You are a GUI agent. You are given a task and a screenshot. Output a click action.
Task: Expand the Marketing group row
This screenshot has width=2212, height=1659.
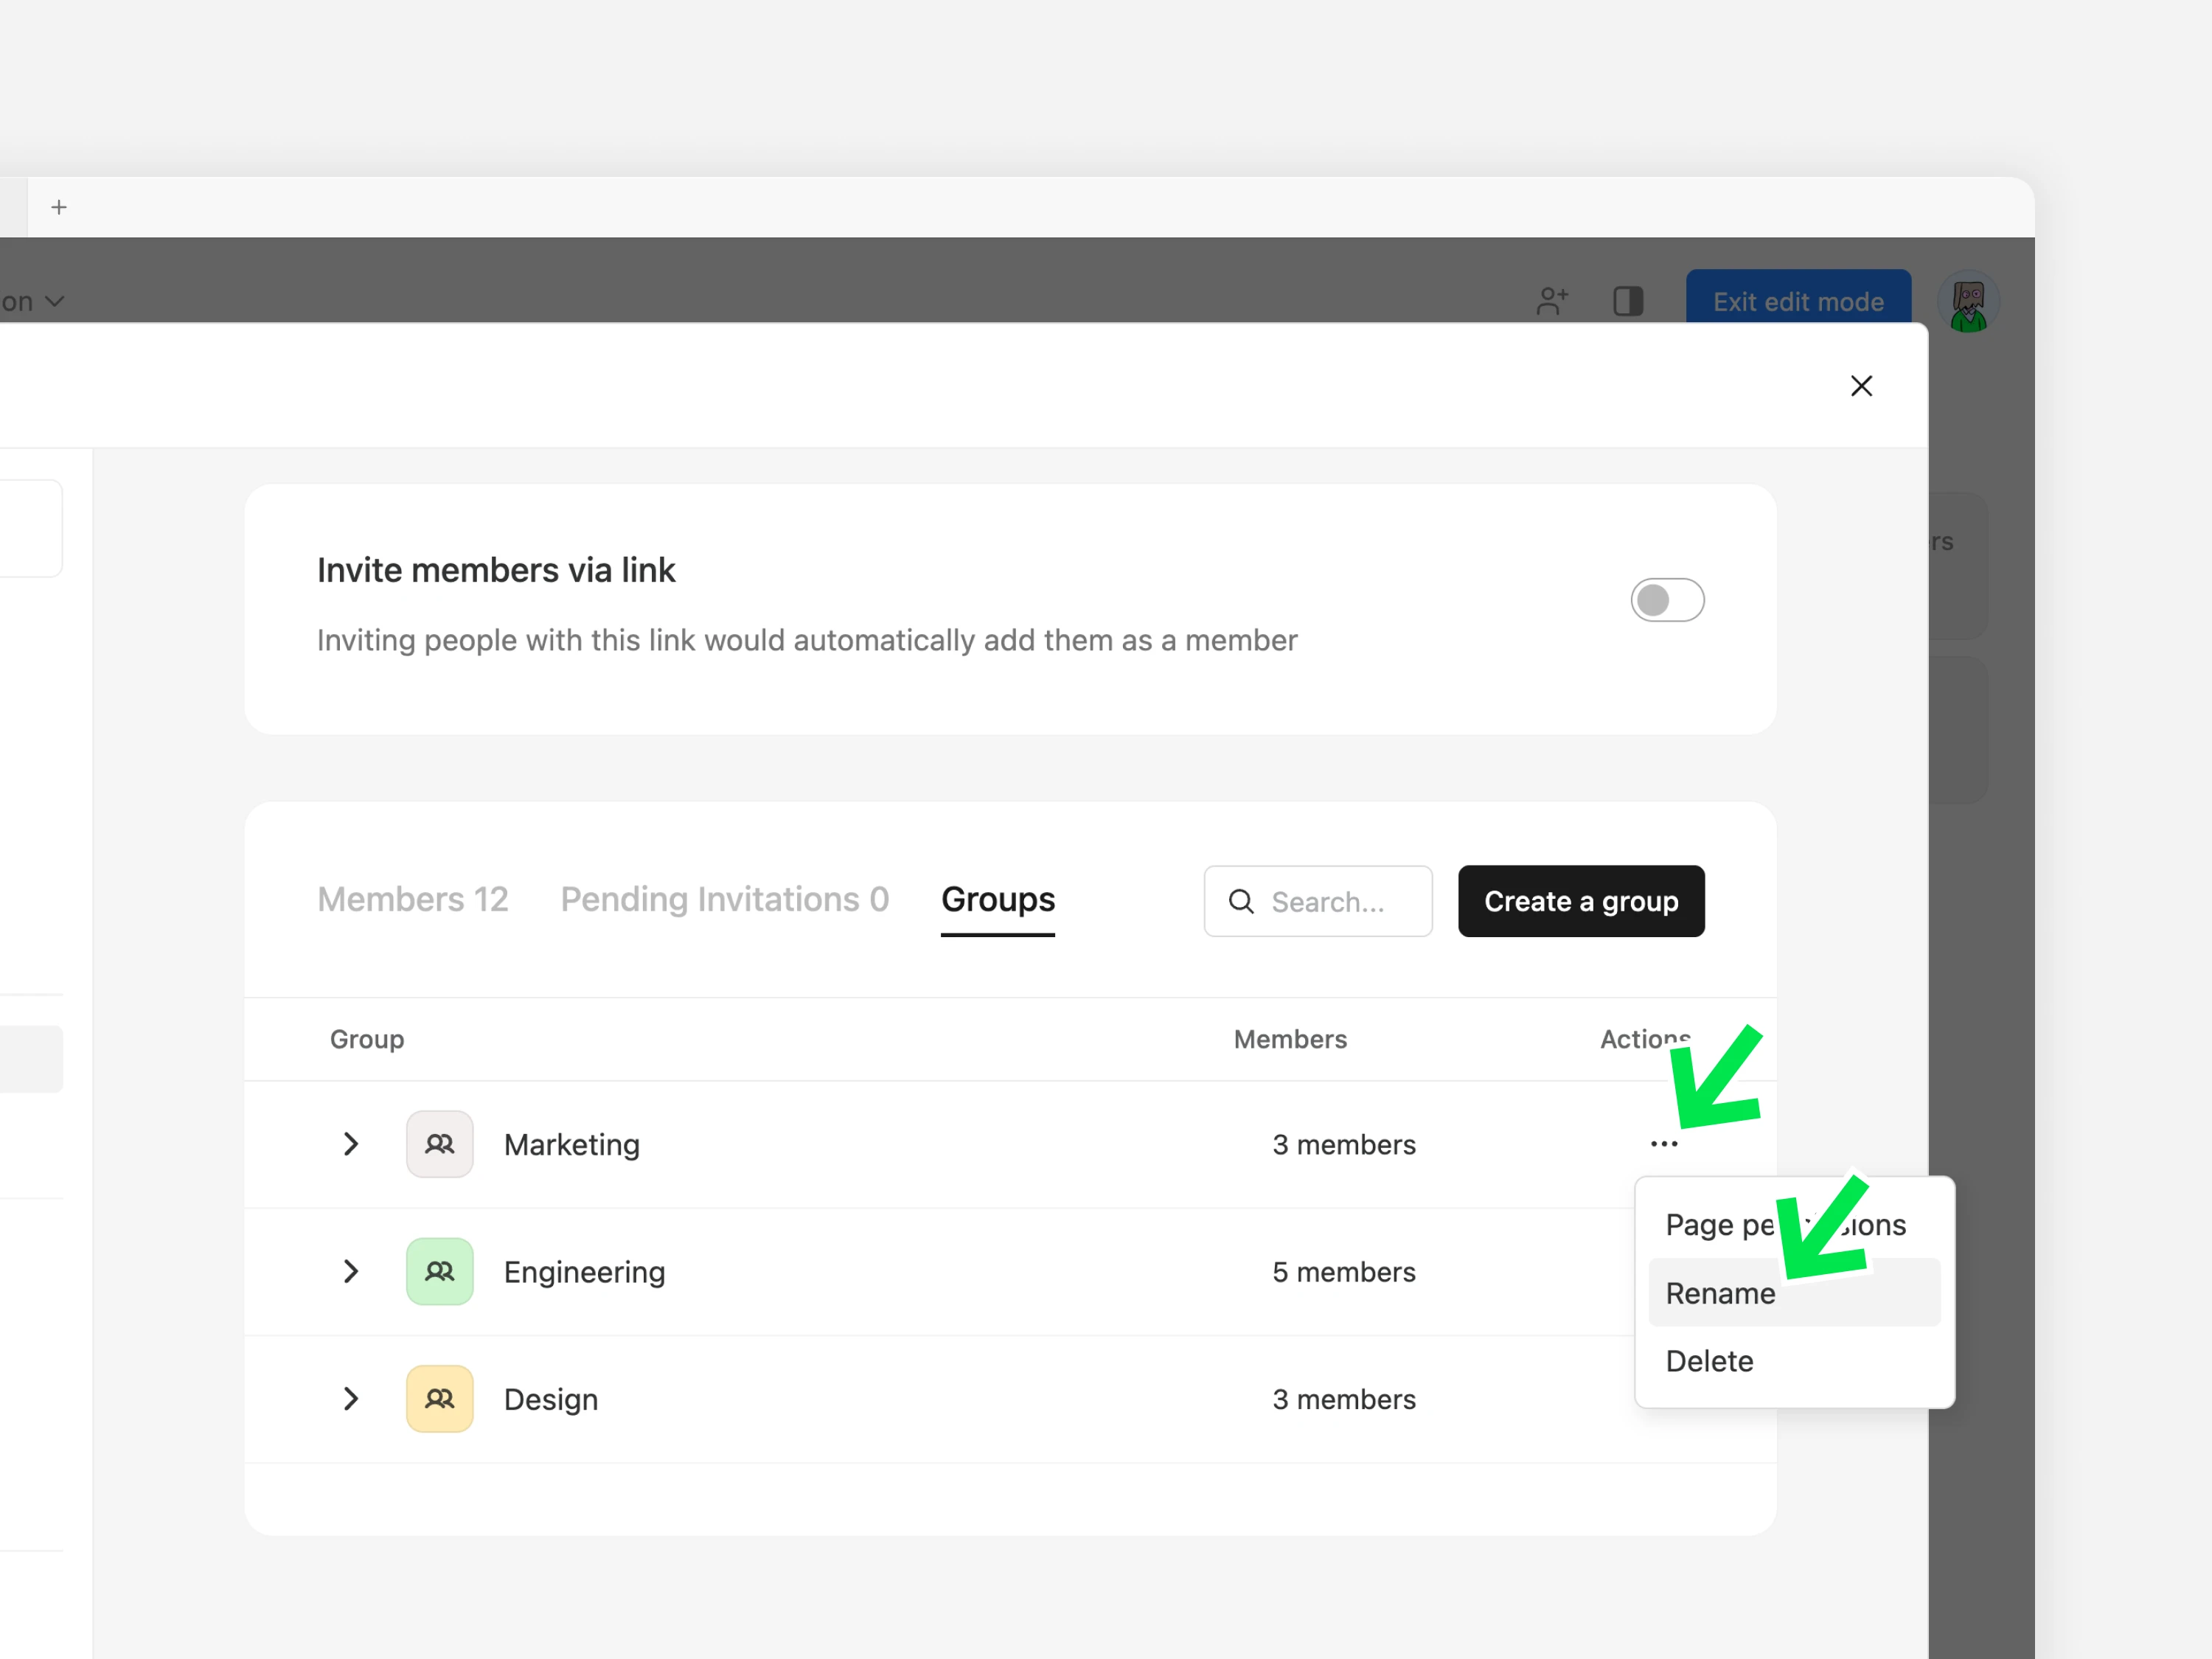click(351, 1144)
